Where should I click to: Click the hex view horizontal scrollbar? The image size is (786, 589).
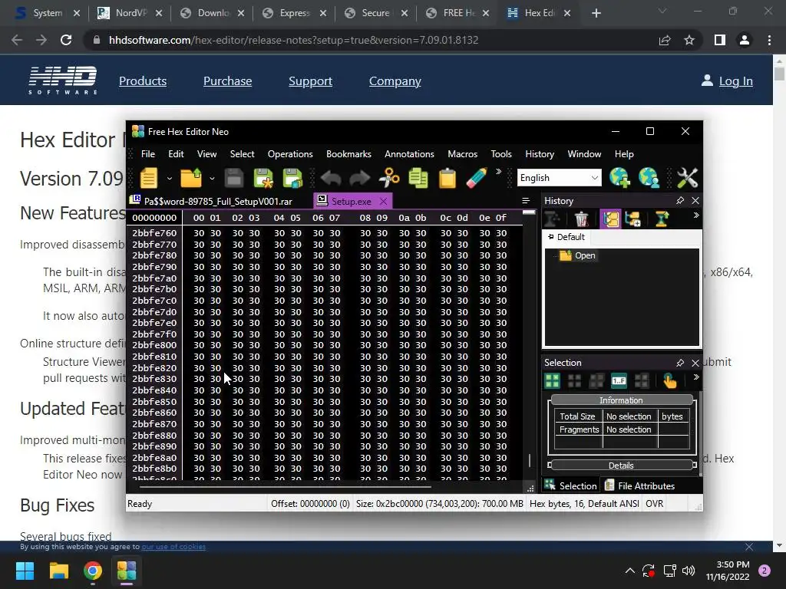tap(286, 486)
